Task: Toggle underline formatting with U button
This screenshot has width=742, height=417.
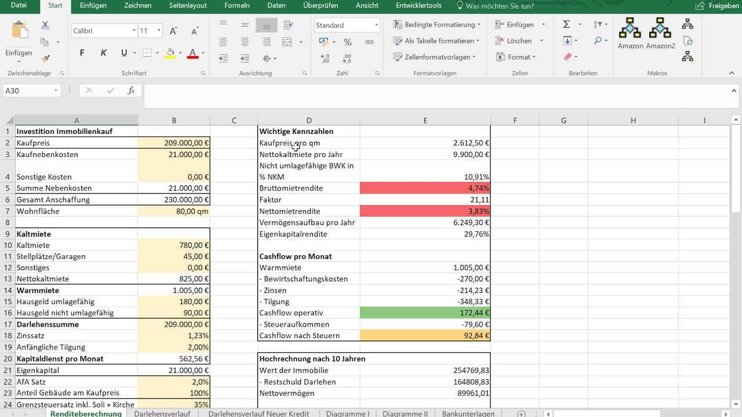Action: [123, 53]
